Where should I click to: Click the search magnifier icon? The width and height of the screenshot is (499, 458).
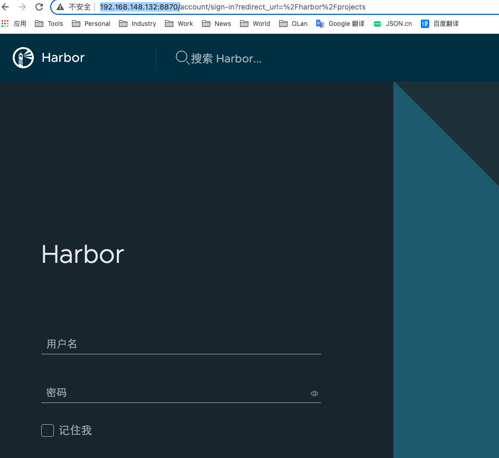182,58
